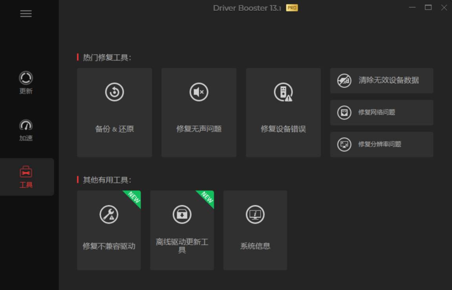The width and height of the screenshot is (452, 290).
Task: Open 修复设备错误 tool
Action: pos(284,112)
